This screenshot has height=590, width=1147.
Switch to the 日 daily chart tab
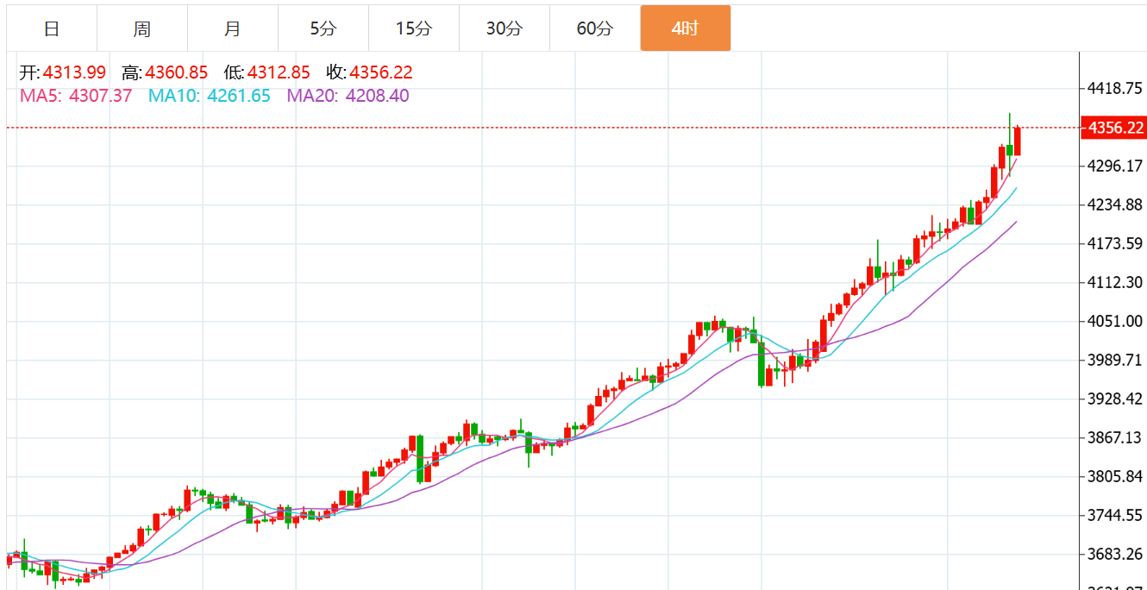click(52, 28)
